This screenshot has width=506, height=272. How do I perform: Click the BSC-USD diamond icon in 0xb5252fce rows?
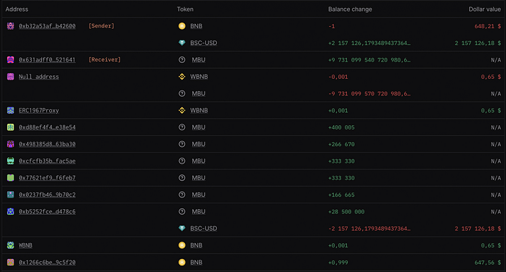coord(182,229)
